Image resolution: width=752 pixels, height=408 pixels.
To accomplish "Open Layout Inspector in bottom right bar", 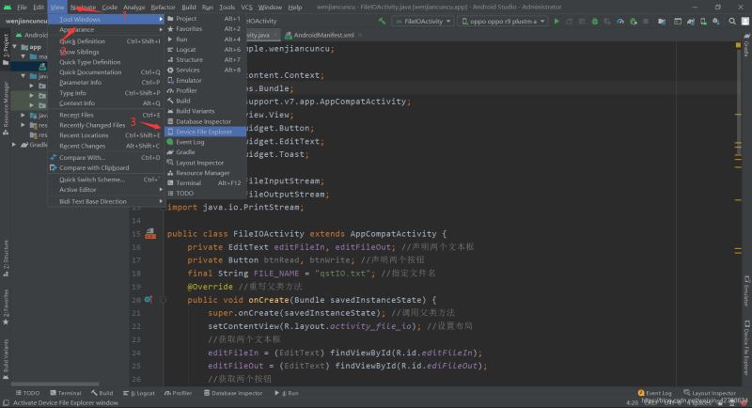I will click(x=710, y=393).
